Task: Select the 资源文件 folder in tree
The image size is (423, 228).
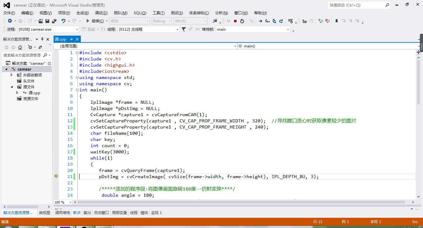Action: tap(31, 99)
